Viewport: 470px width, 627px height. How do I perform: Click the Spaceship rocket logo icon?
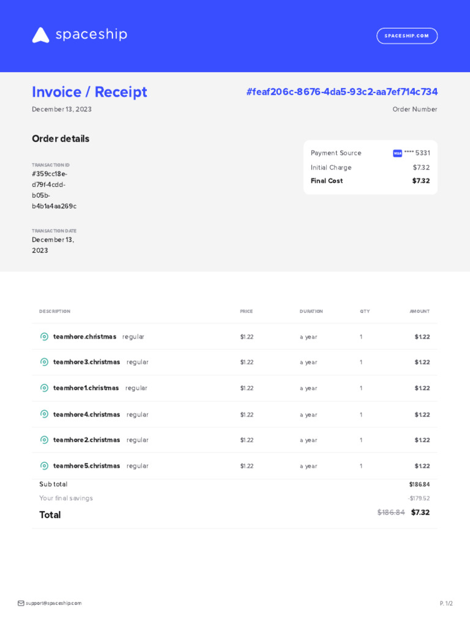40,35
